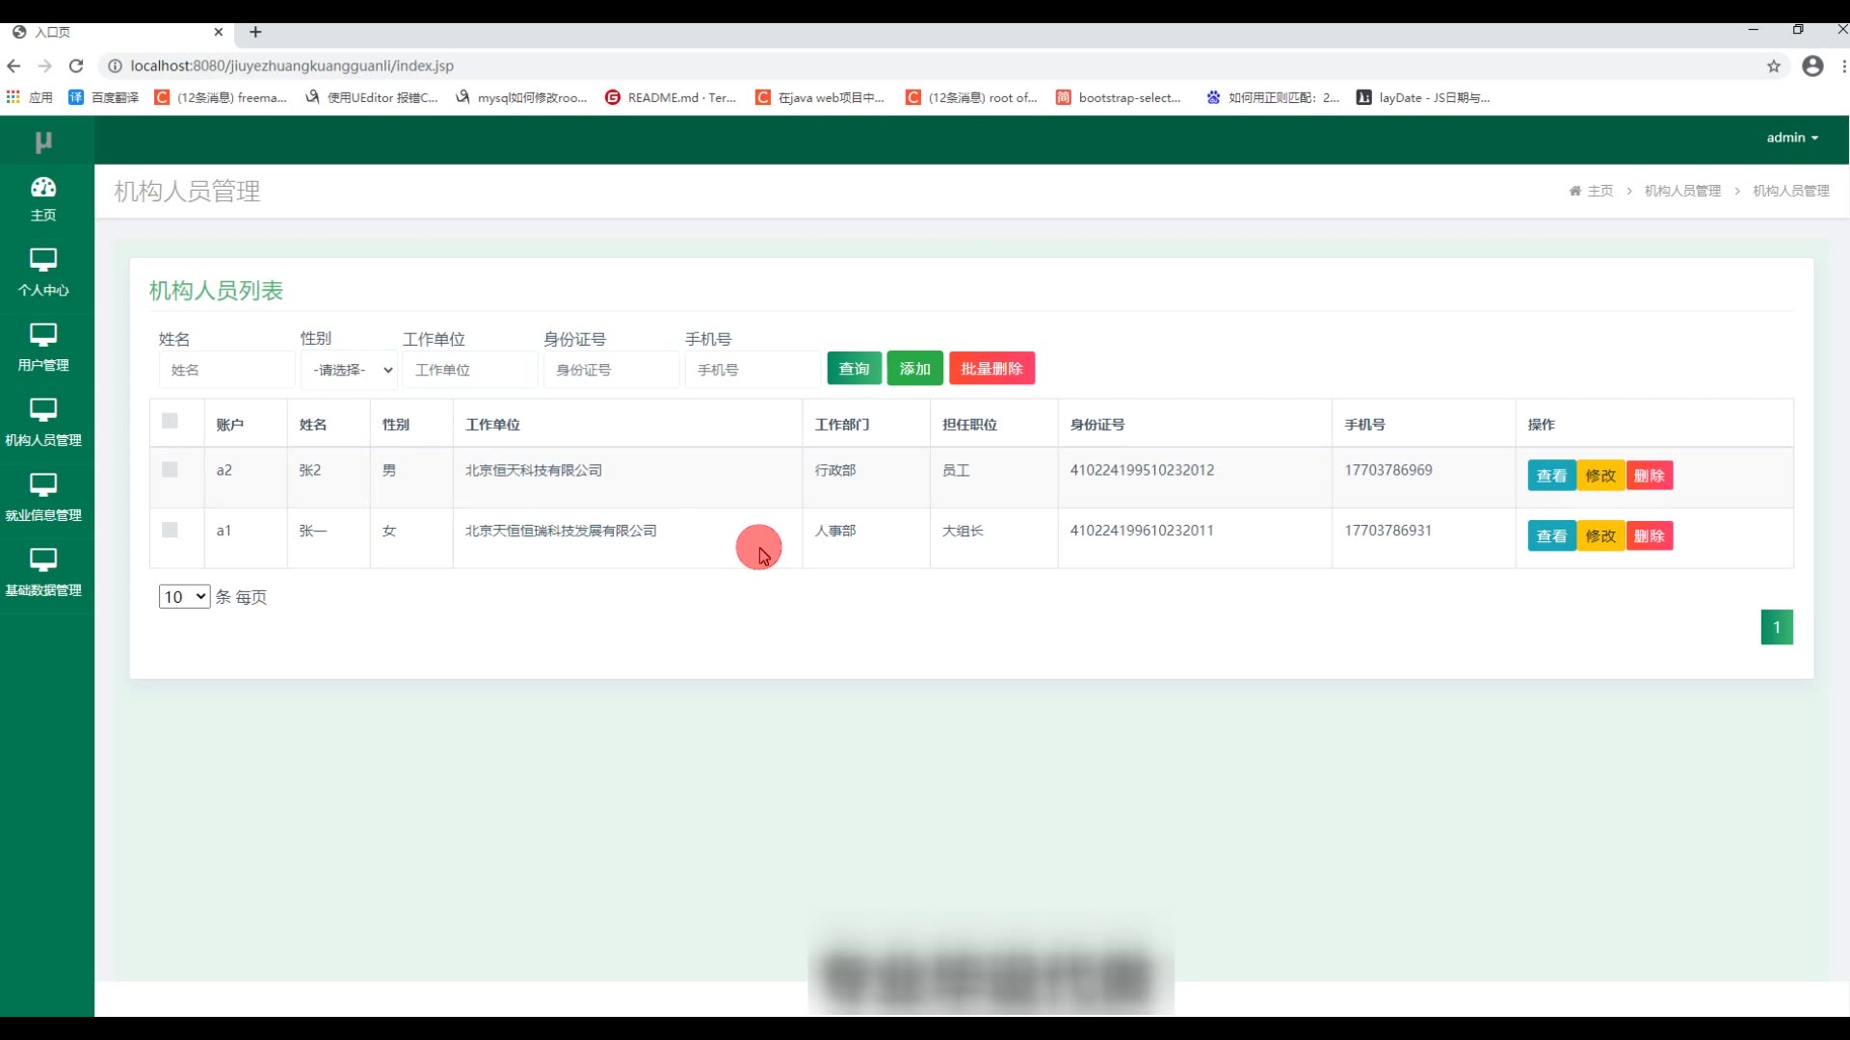Image resolution: width=1850 pixels, height=1040 pixels.
Task: Click the browser profile avatar icon
Action: 1812,65
